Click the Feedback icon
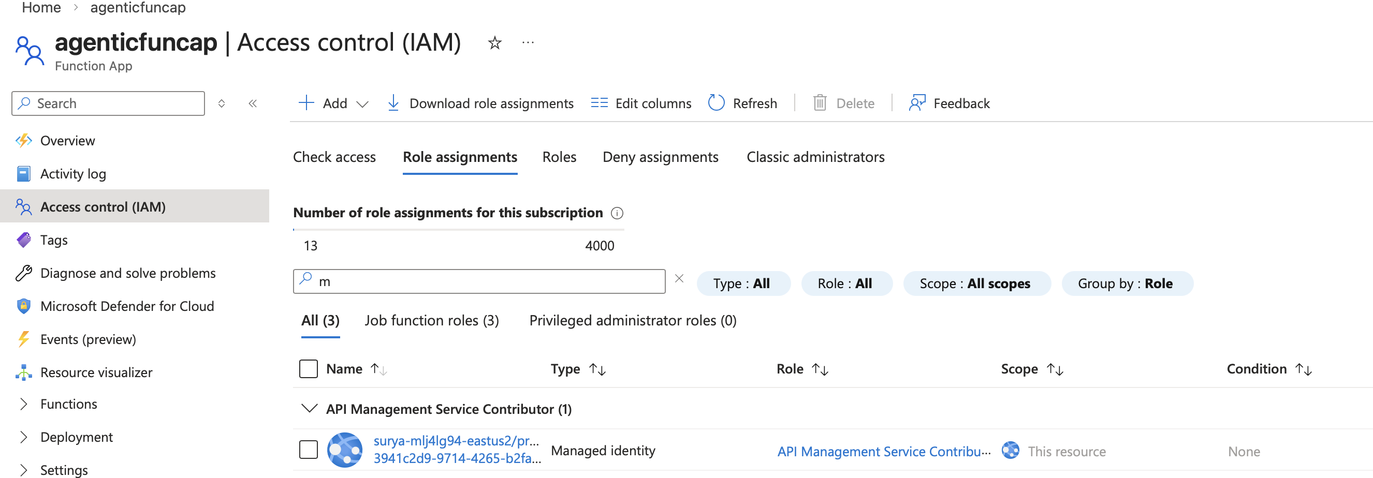 917,103
